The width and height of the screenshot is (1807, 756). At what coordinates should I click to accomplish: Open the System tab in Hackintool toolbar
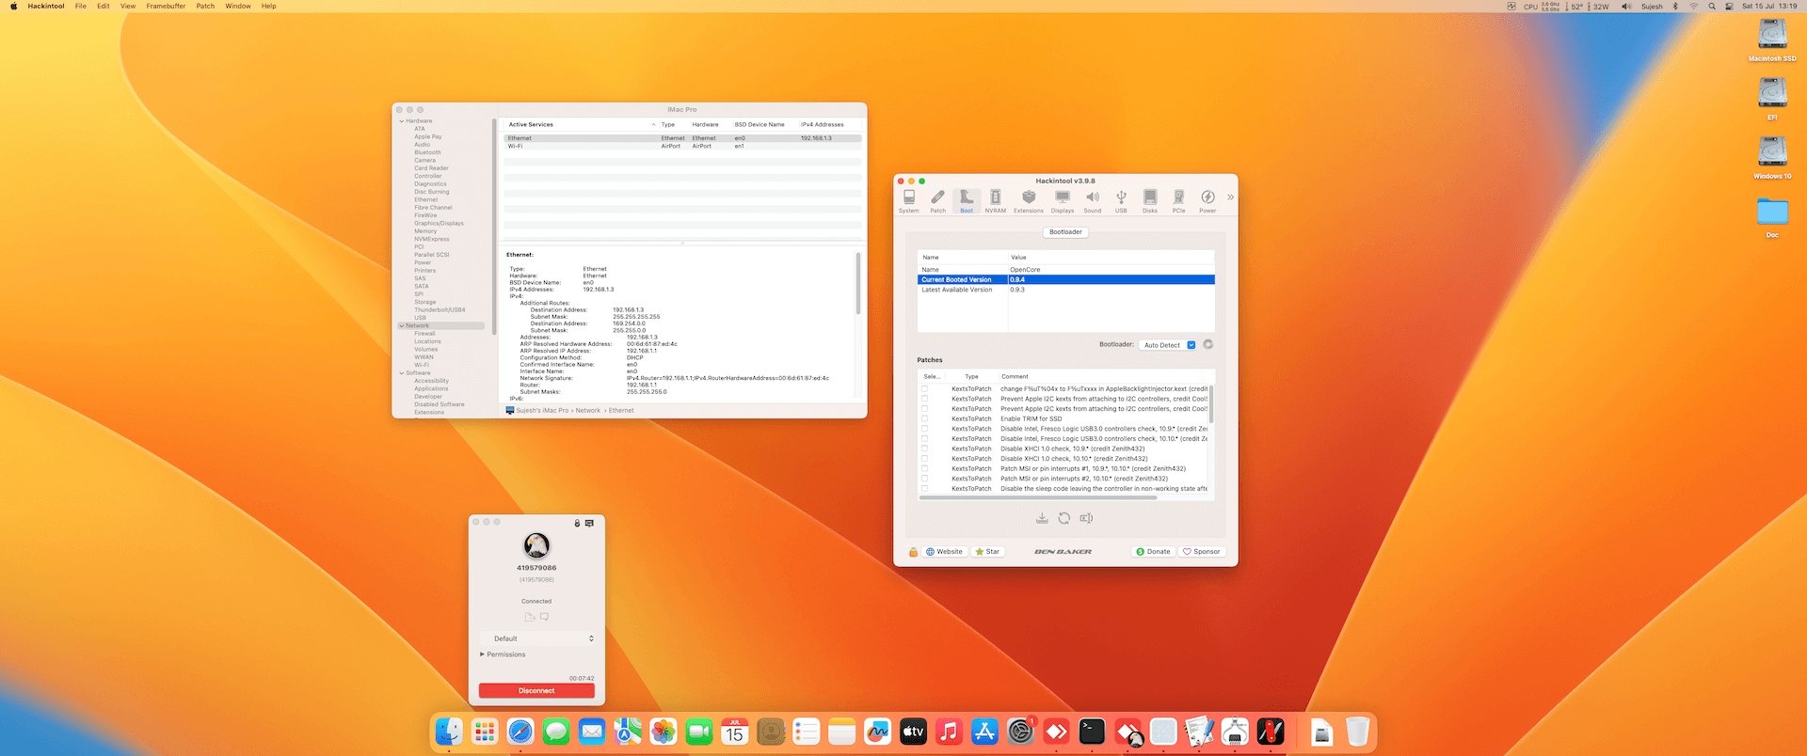click(x=908, y=201)
